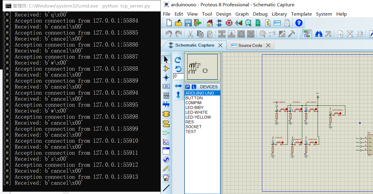Click the horizontal mirror (X-Mirror) icon
Screen dimensions: 373x194
tap(178, 86)
